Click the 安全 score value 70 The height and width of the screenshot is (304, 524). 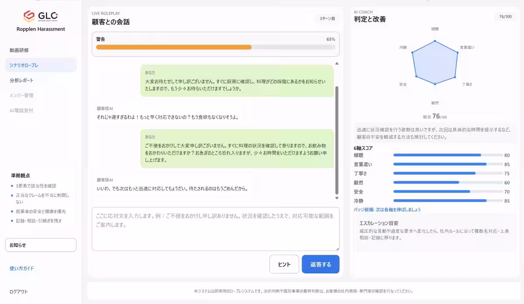[x=507, y=192]
